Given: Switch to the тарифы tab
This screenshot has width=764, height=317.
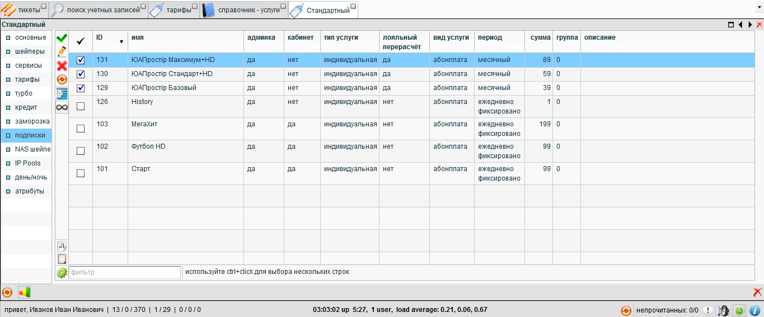Looking at the screenshot, I should click(174, 10).
